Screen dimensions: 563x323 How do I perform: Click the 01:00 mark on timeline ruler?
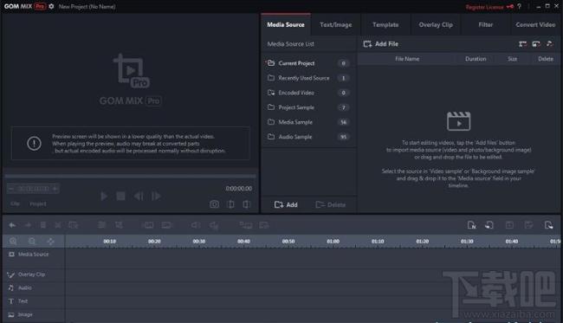tap(333, 242)
